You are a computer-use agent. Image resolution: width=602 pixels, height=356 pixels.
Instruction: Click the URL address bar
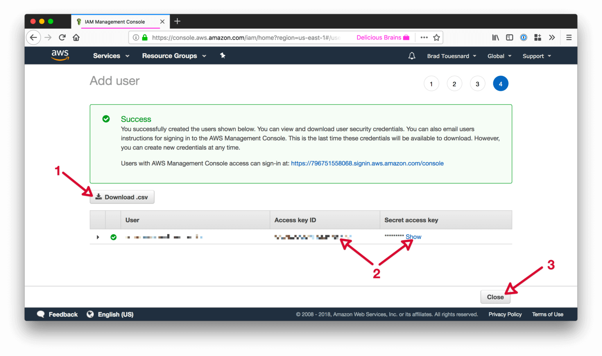click(x=246, y=38)
